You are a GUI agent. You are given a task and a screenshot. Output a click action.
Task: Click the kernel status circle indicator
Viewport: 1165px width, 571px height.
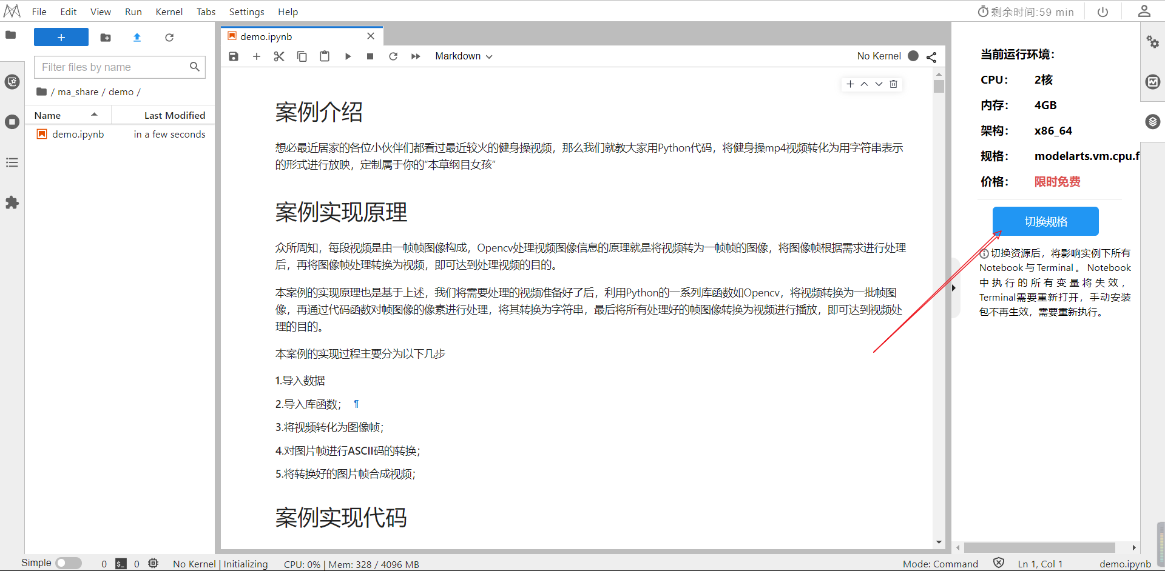click(x=913, y=56)
